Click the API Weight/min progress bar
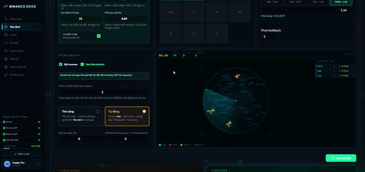Image resolution: width=365 pixels, height=172 pixels. click(x=22, y=148)
